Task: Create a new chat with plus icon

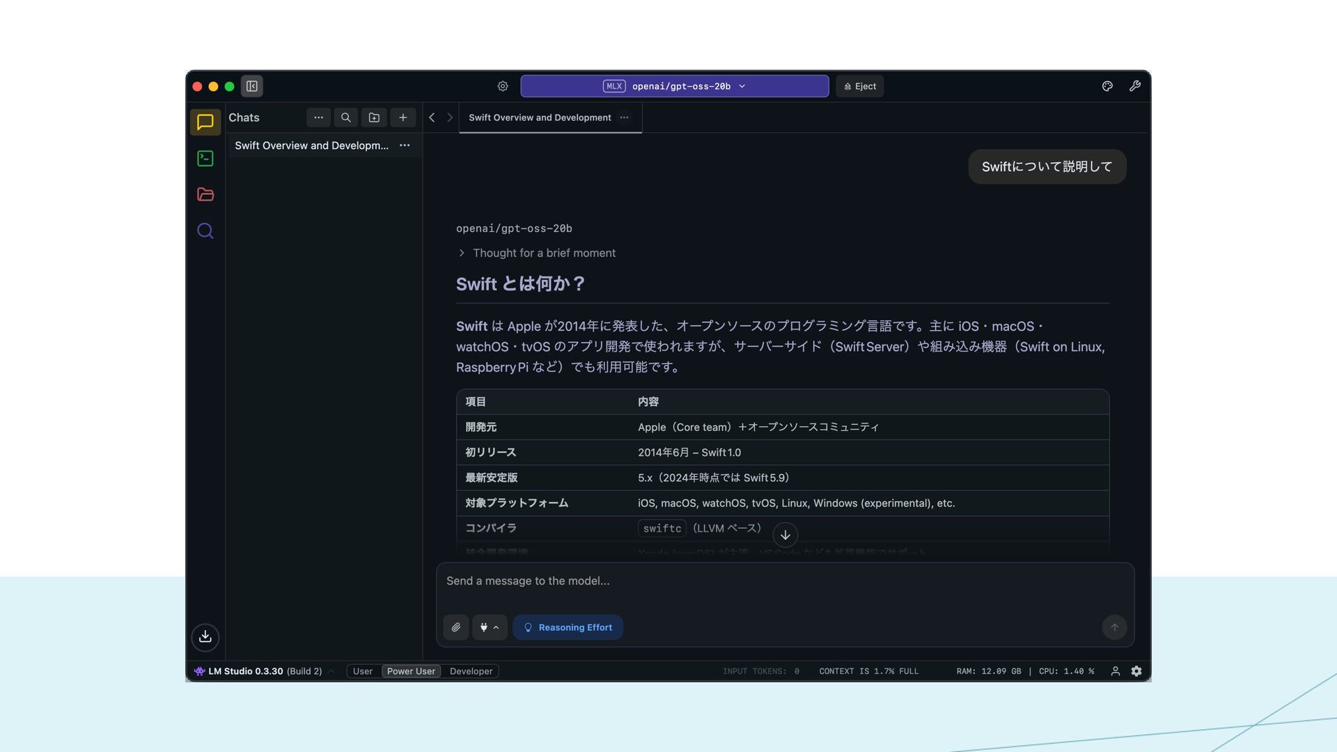Action: click(x=402, y=118)
